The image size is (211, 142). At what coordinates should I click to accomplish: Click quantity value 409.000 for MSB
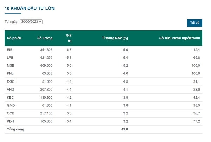click(x=46, y=66)
